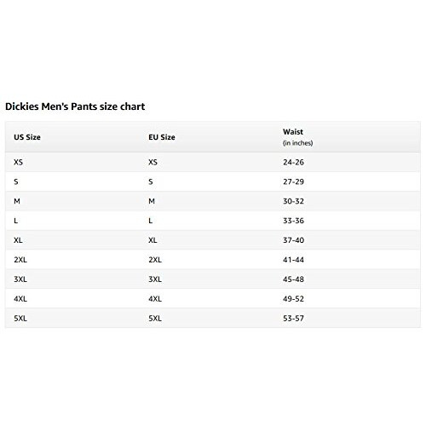The image size is (426, 426).
Task: Click the 24-26 waist measurement cell
Action: pos(293,162)
